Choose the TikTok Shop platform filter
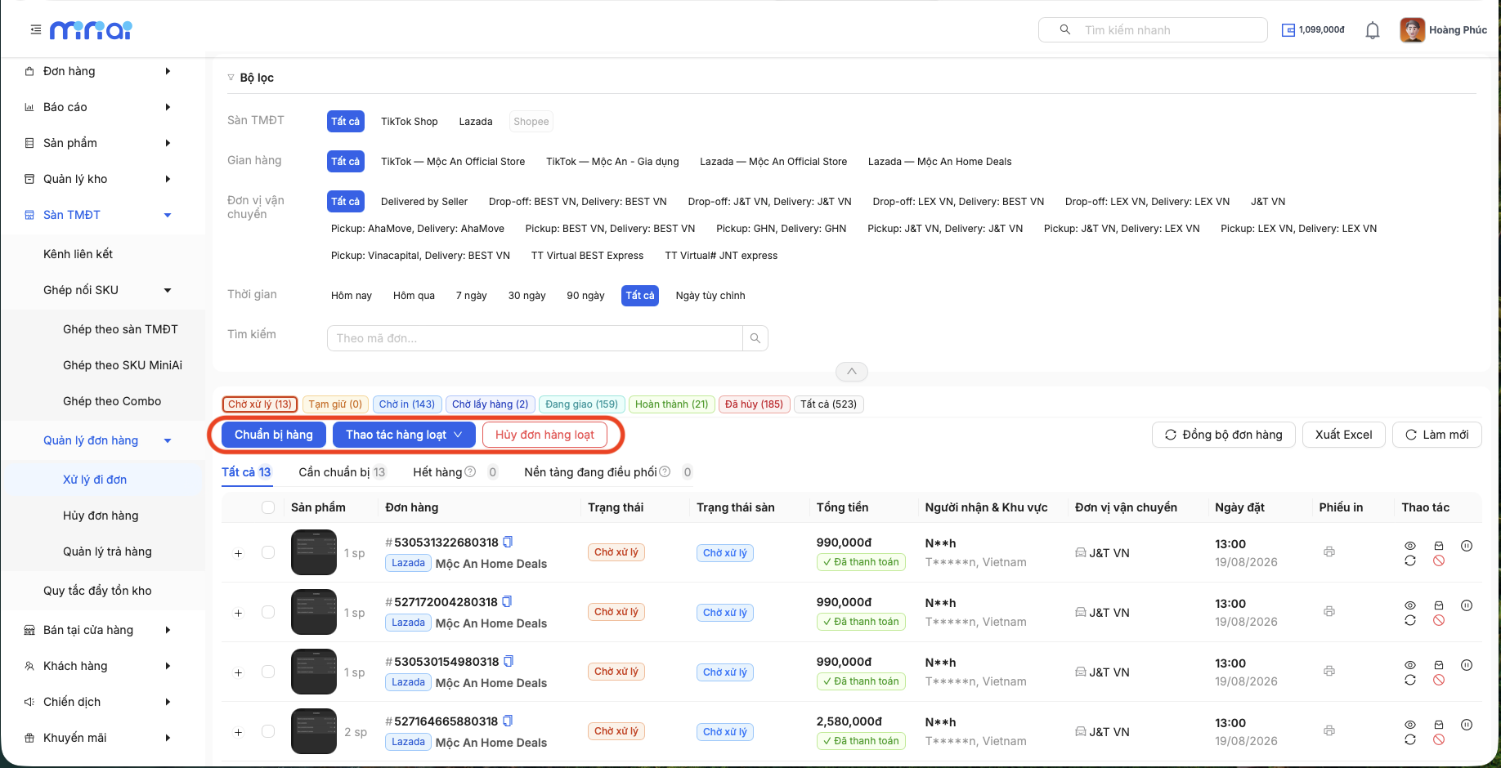Image resolution: width=1501 pixels, height=768 pixels. [x=410, y=122]
